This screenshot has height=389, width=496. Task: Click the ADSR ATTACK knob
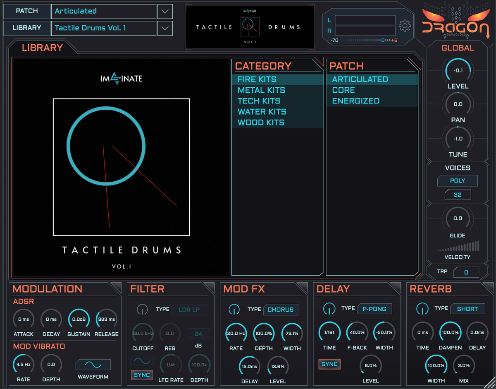point(24,319)
